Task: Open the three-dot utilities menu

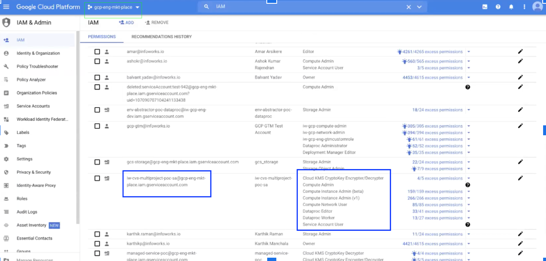Action: tap(524, 7)
